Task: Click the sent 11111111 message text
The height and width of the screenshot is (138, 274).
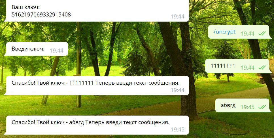Action: pyautogui.click(x=223, y=66)
